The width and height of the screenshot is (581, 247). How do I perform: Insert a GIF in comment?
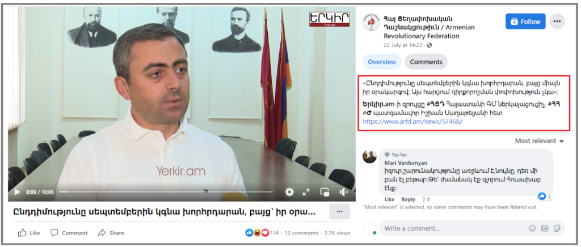click(544, 228)
